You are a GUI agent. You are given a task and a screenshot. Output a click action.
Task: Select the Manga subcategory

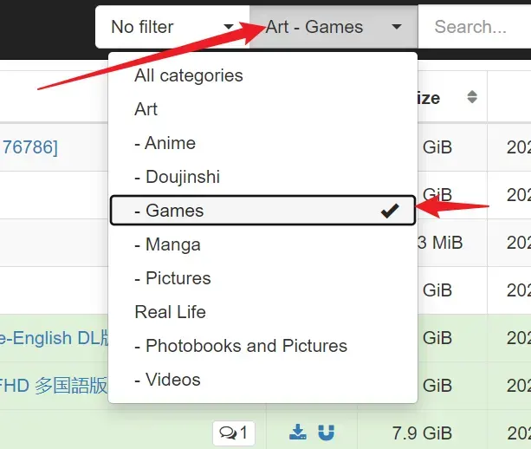click(262, 244)
